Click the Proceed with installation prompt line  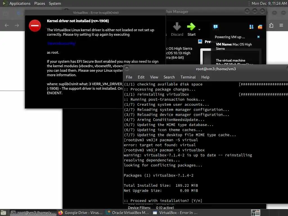tap(163, 201)
